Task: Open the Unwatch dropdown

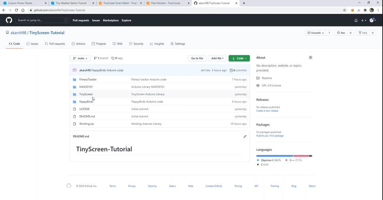Action: coord(315,33)
